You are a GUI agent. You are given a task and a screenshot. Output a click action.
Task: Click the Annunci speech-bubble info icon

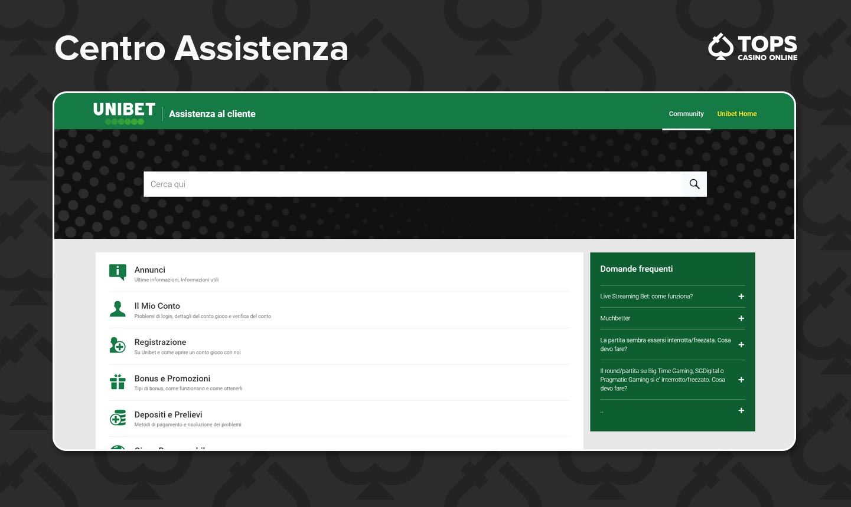[118, 272]
